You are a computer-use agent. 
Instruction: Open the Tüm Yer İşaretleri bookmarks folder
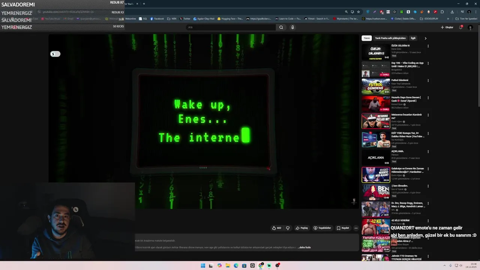(466, 19)
